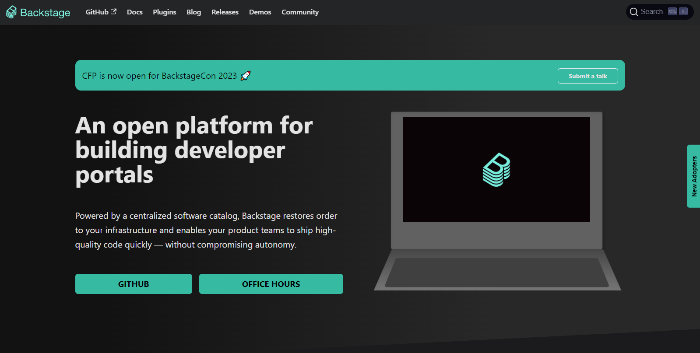Screen dimensions: 700x353
Task: Open the GitHub external link in navbar
Action: [x=101, y=12]
